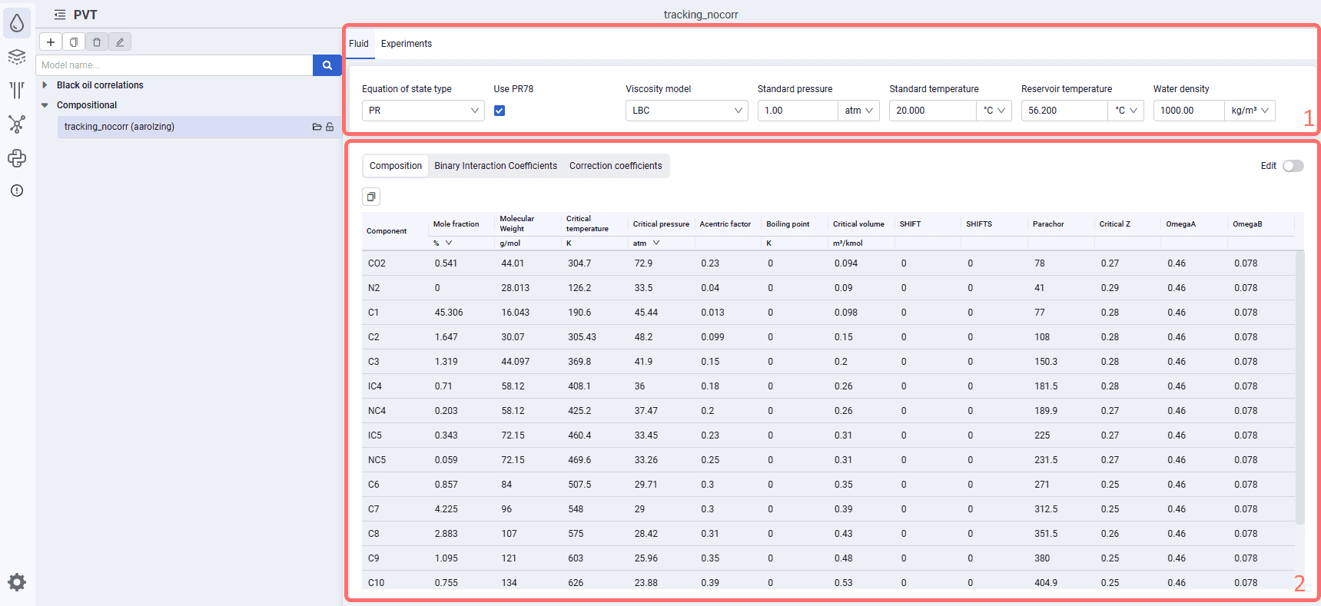Click the Model name search field
This screenshot has height=606, width=1321.
tap(174, 65)
